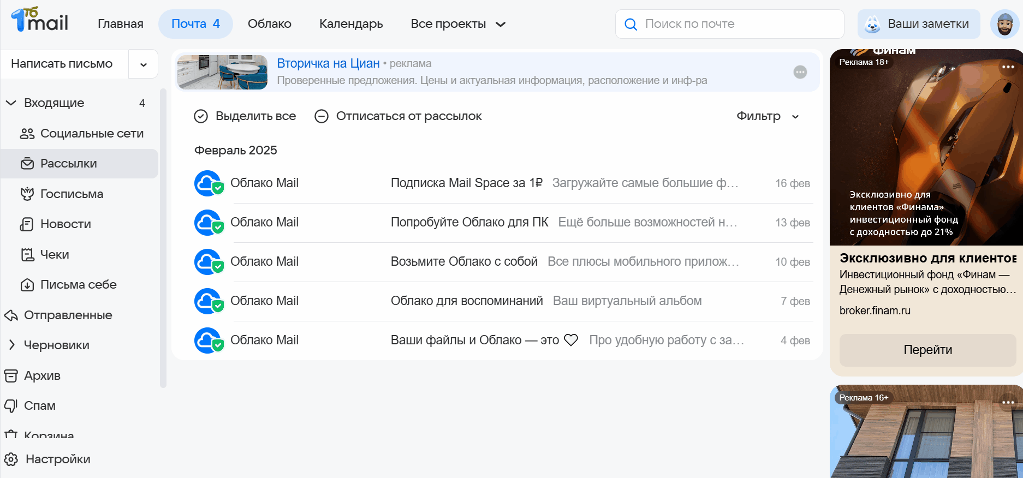Click the Госписьма emblem icon
The width and height of the screenshot is (1023, 478).
coord(27,194)
